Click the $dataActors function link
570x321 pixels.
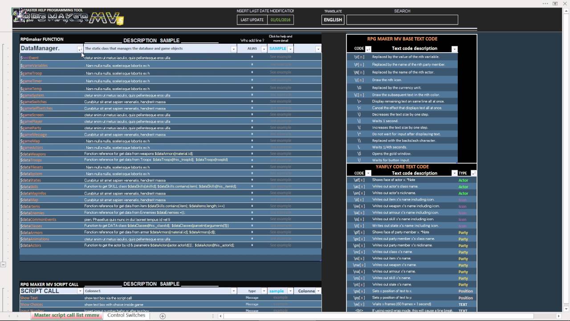point(31,246)
